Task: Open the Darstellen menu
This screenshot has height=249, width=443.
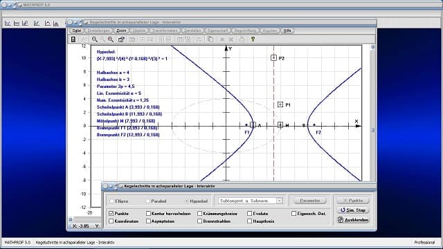Action: point(192,30)
